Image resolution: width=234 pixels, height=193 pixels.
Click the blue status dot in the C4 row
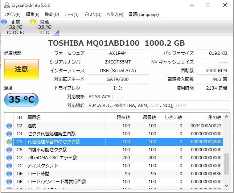point(9,134)
